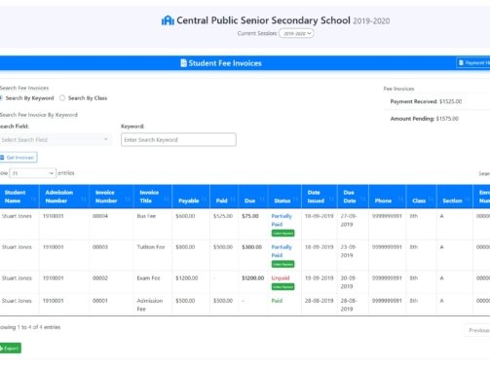Sort table by Class column
490x368 pixels.
[x=421, y=197]
